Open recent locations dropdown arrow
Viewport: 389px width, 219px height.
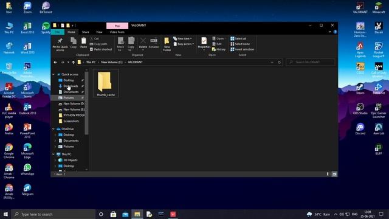(x=68, y=62)
